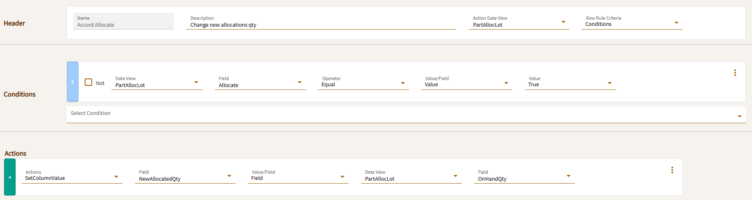Expand the Value True dropdown
752x200 pixels.
click(609, 83)
